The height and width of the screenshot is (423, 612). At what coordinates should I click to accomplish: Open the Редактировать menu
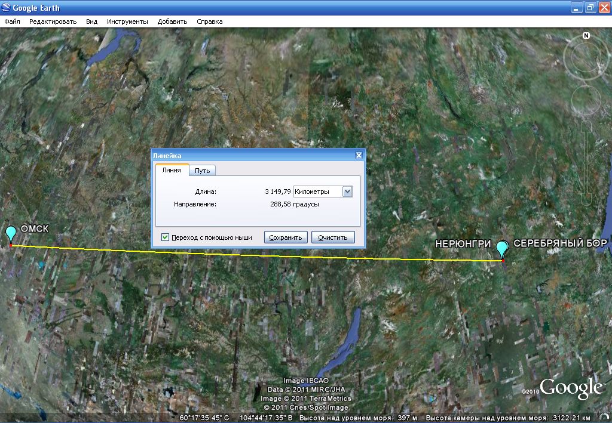(53, 21)
